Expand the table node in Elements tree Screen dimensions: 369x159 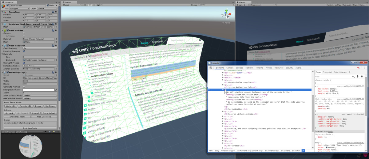coord(223,78)
